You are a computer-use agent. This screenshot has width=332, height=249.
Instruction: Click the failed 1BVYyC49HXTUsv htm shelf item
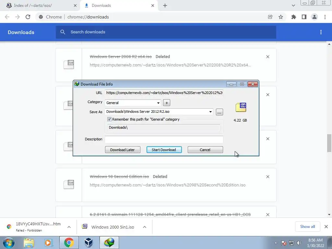[x=38, y=227]
